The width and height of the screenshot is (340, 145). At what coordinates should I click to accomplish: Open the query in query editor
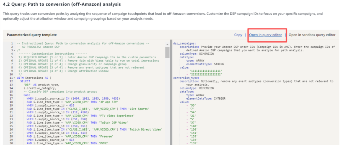[x=265, y=35]
